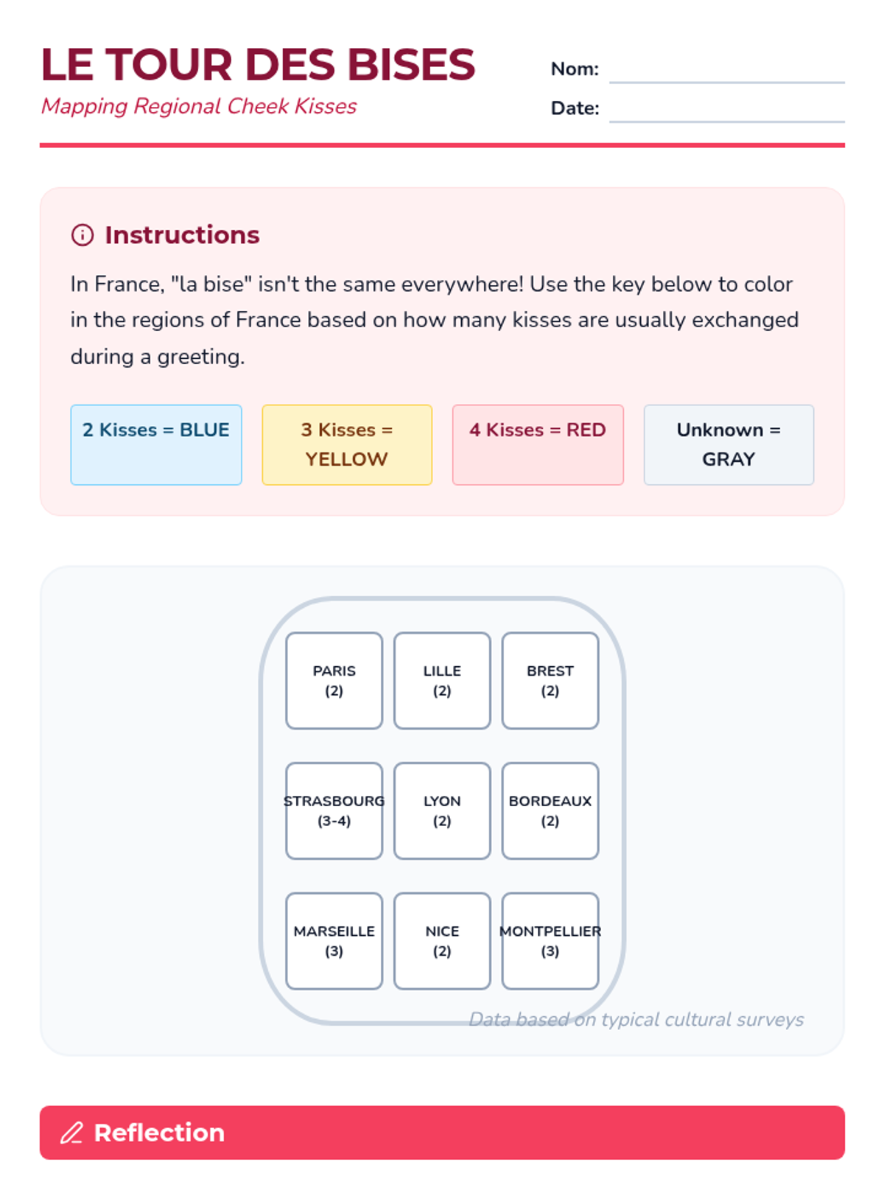Viewport: 884px width, 1179px height.
Task: Click the MARSEILLE region box
Action: coord(334,941)
